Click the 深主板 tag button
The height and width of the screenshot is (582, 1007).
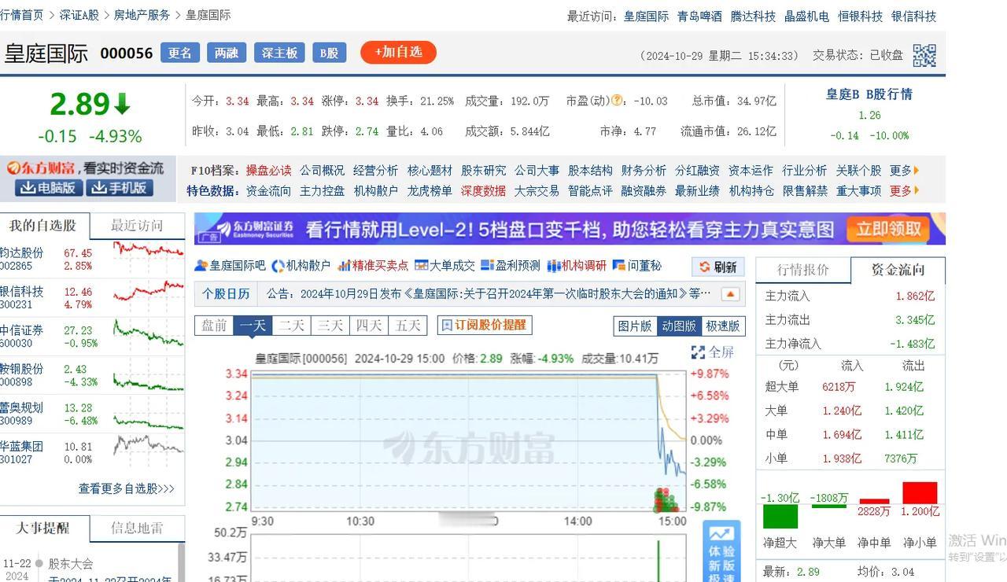279,53
